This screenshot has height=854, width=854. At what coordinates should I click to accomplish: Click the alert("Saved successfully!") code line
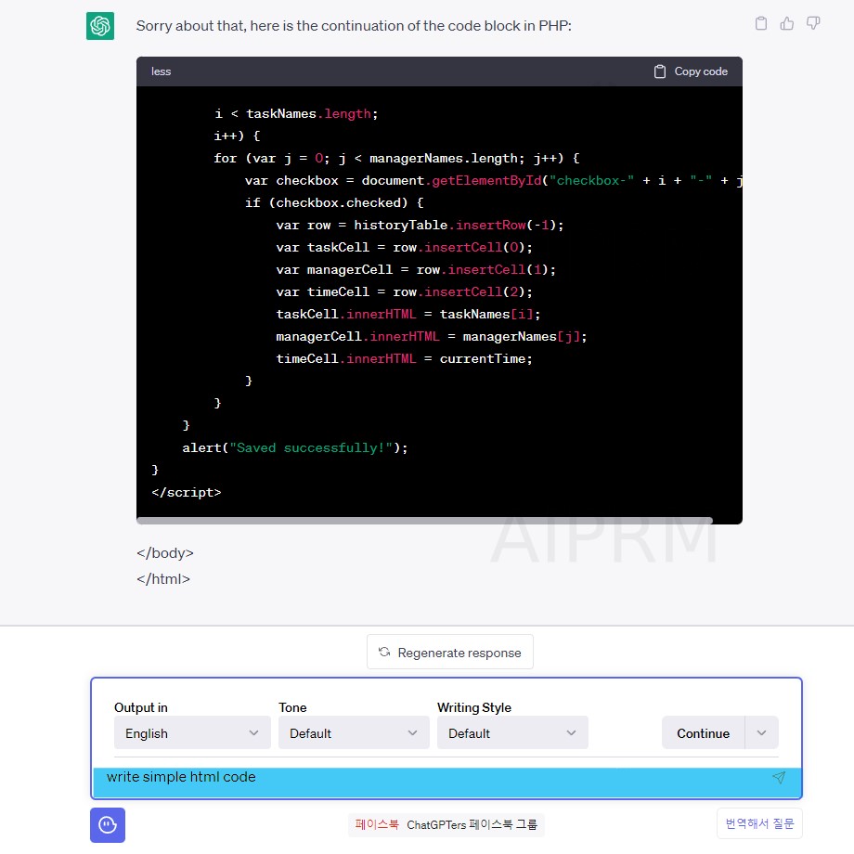point(294,447)
